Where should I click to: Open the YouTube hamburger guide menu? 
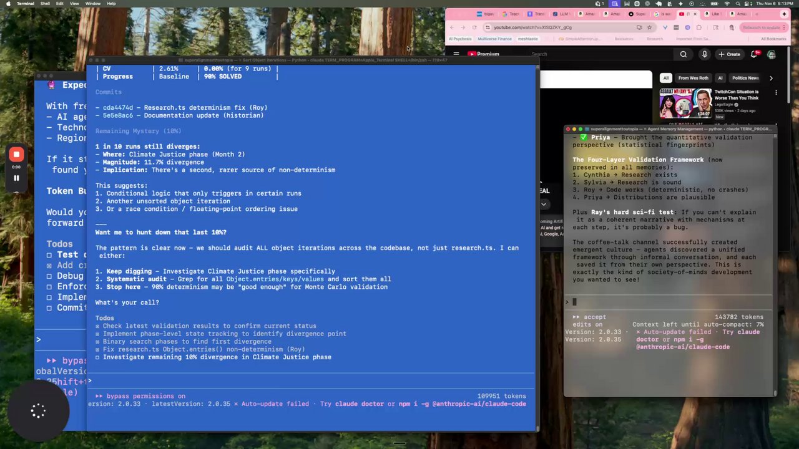[456, 54]
